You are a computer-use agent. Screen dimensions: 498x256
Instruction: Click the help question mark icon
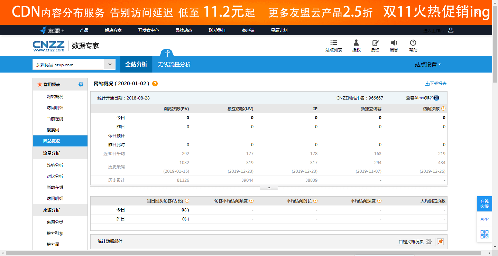pyautogui.click(x=413, y=43)
